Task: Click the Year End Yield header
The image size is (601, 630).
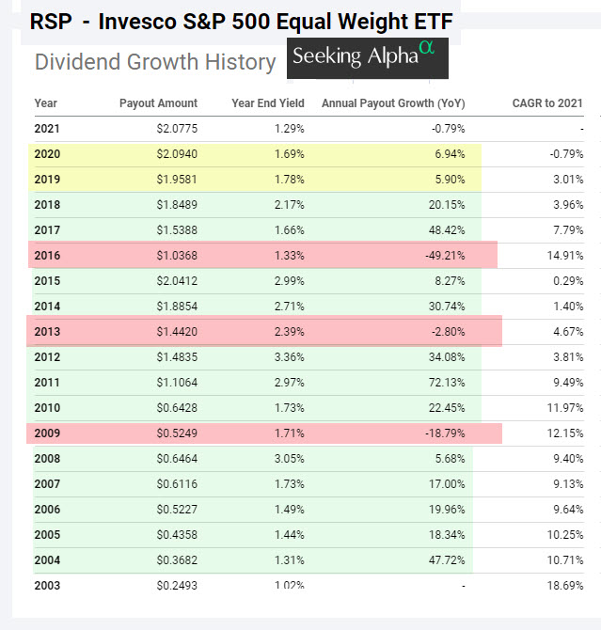Action: point(268,103)
